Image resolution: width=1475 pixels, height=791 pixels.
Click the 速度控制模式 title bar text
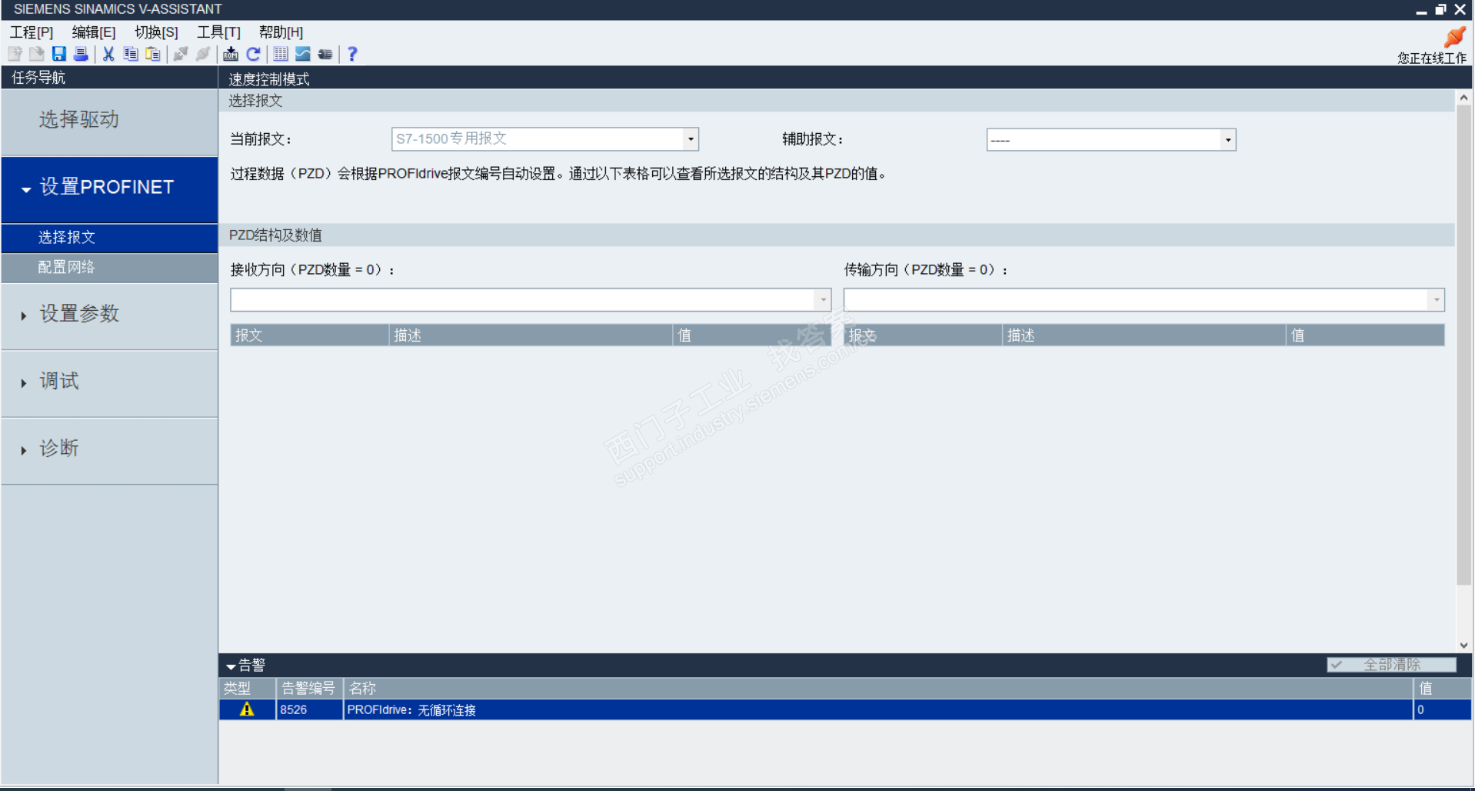point(269,79)
